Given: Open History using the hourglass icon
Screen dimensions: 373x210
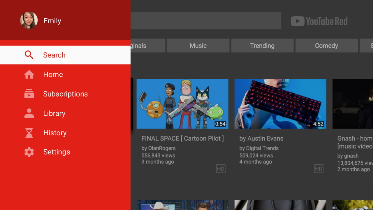Looking at the screenshot, I should click(x=29, y=133).
